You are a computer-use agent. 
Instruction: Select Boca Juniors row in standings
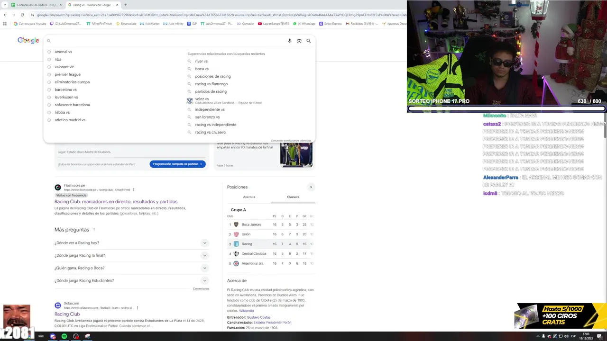click(271, 224)
